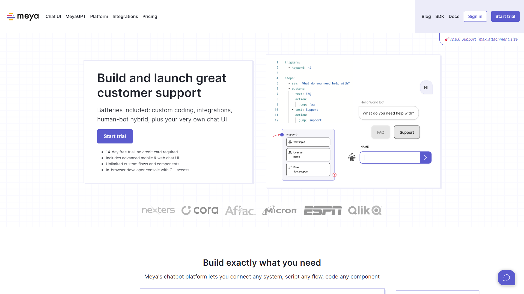
Task: Click the Micron logo
Action: pyautogui.click(x=279, y=210)
